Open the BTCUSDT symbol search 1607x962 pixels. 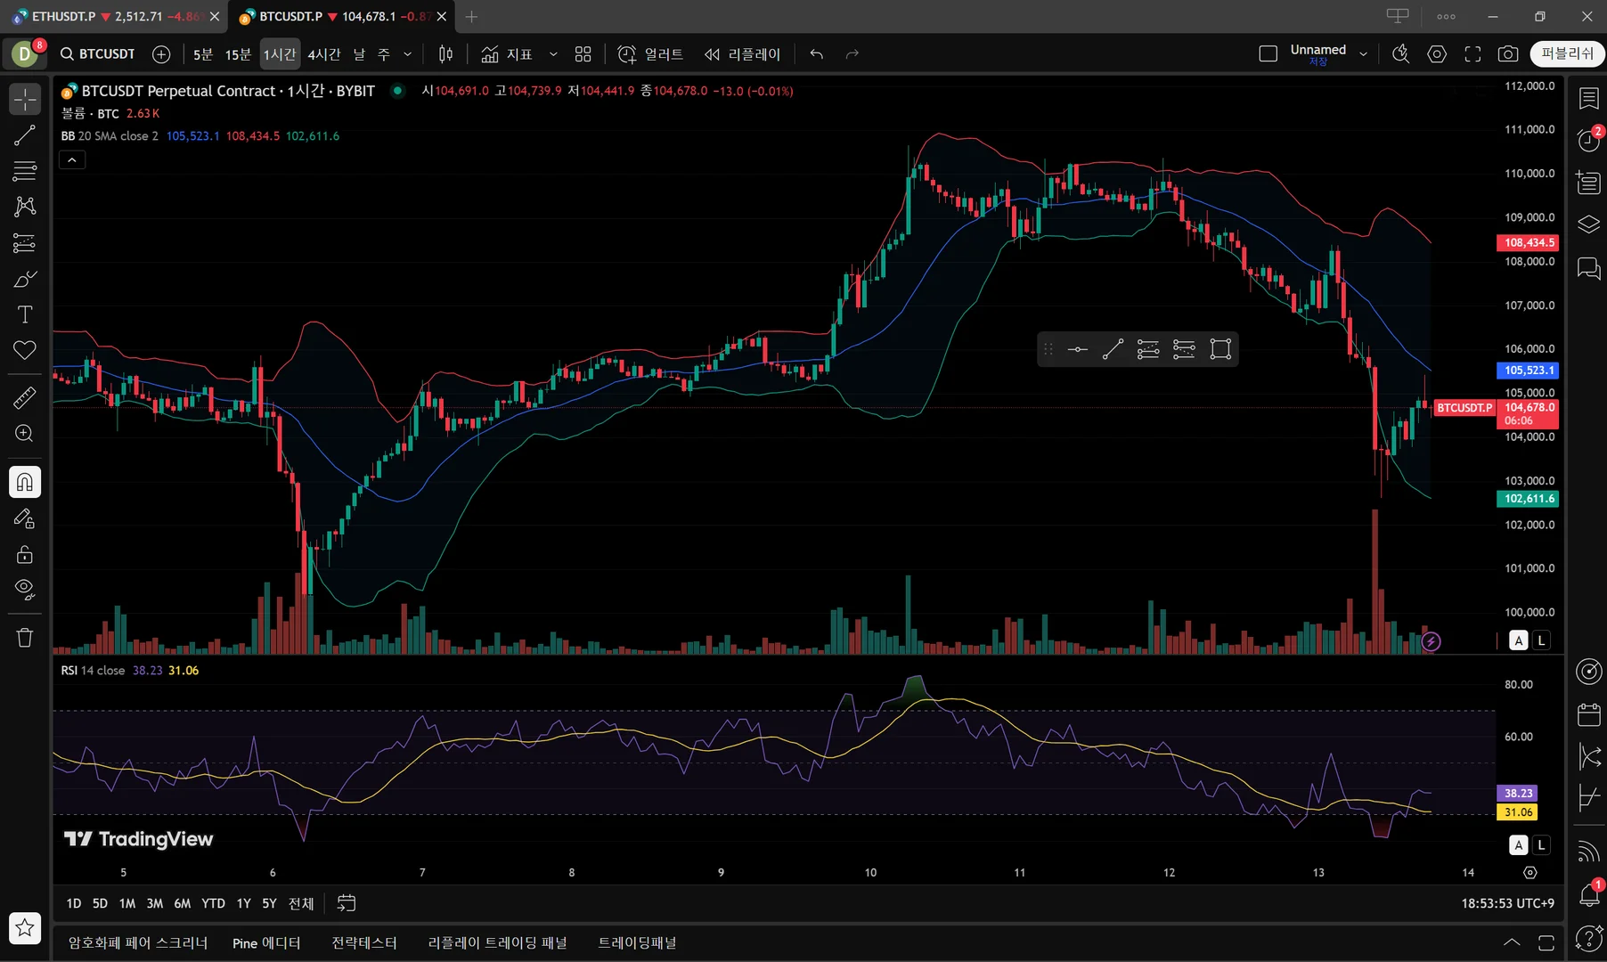[x=98, y=54]
